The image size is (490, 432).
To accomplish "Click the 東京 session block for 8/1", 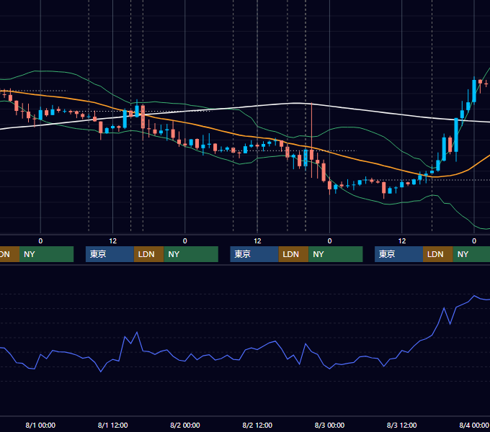I will (110, 254).
